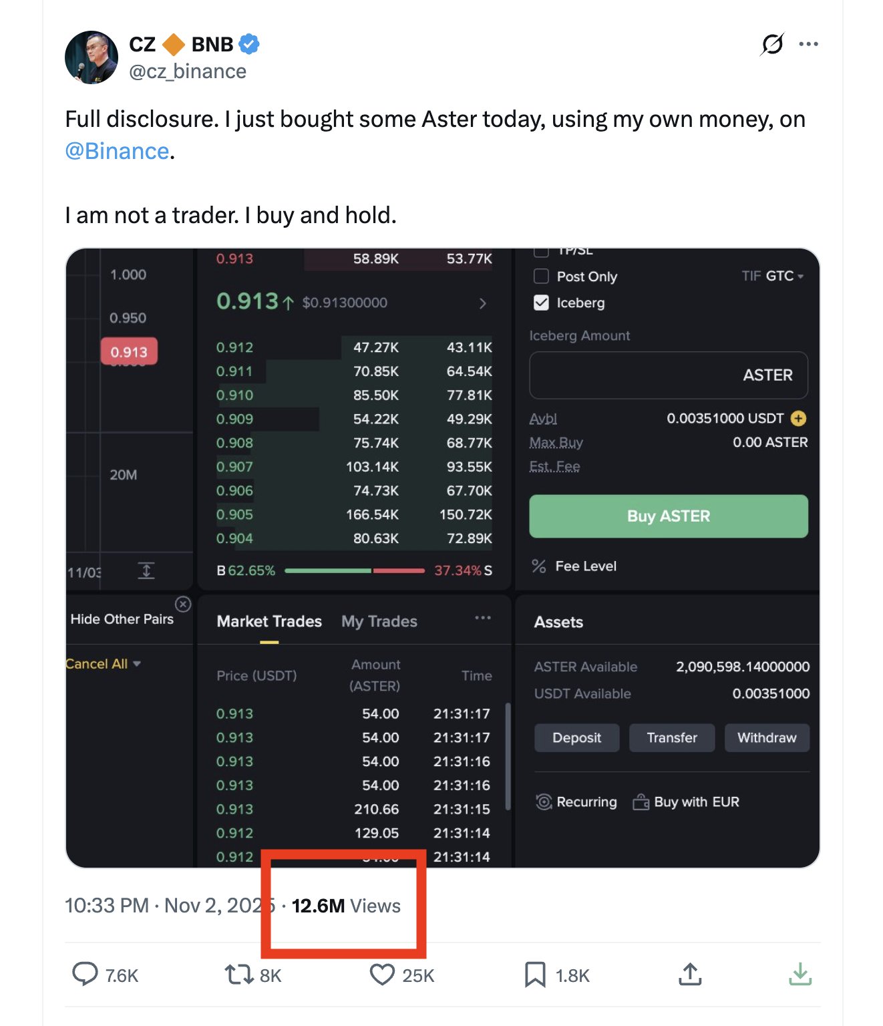Expand the 0.913 price chevron arrow

click(483, 303)
